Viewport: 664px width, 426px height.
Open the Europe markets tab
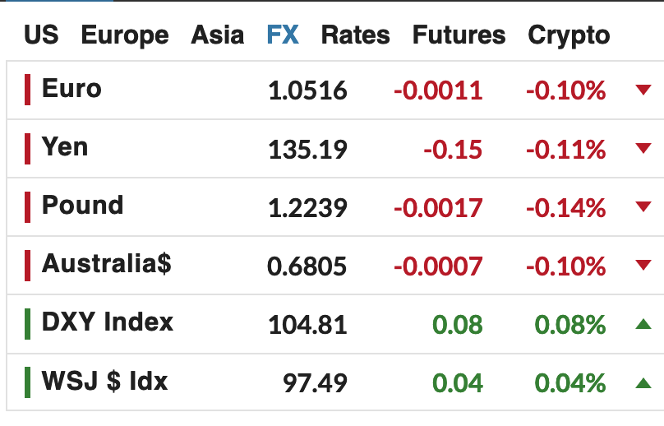(x=125, y=35)
